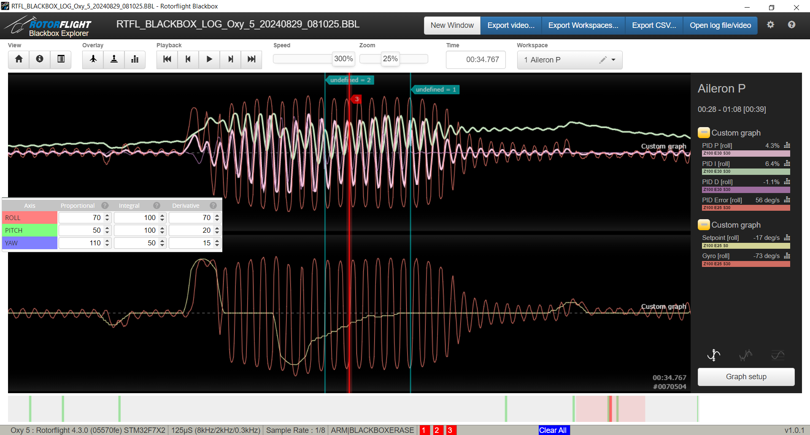Screen dimensions: 810x435
Task: Open the log header info icon
Action: [40, 59]
